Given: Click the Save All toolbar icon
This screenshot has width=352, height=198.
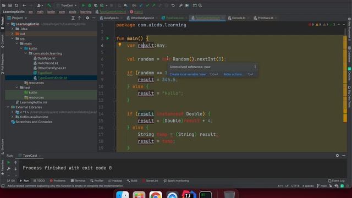Looking at the screenshot, I should tap(10, 5).
